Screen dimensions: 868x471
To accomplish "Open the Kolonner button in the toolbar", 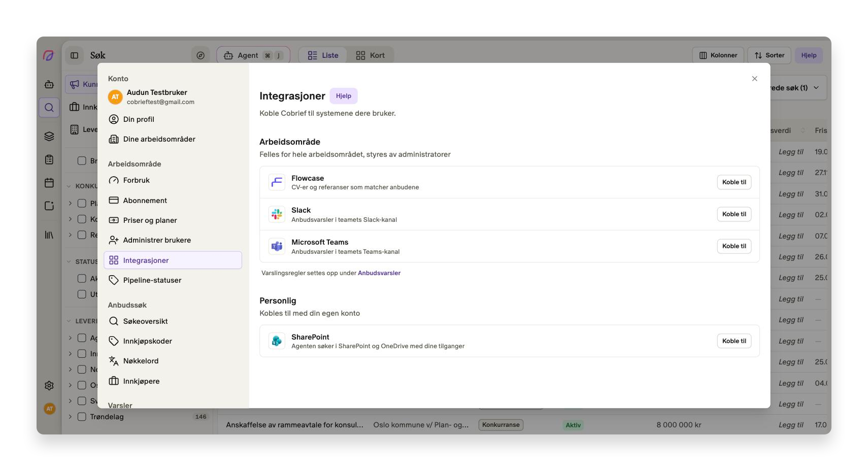I will point(718,55).
